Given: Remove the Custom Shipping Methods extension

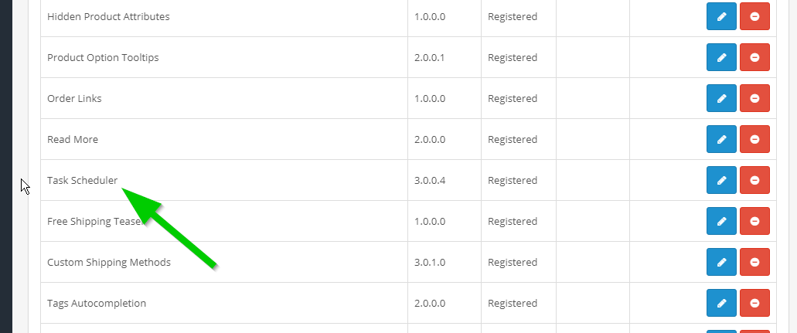Looking at the screenshot, I should pyautogui.click(x=754, y=262).
